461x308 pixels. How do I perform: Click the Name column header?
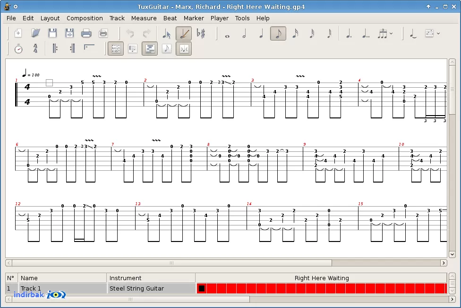(62, 278)
